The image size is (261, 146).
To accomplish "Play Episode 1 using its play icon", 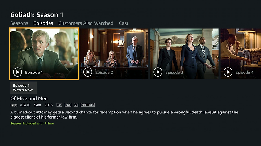I will point(17,72).
